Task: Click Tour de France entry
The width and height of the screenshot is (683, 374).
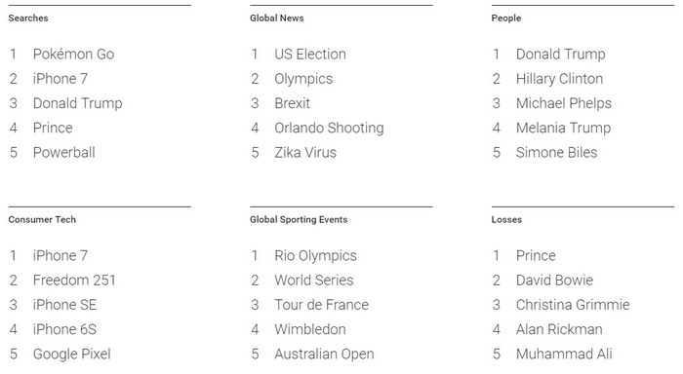Action: [x=321, y=305]
